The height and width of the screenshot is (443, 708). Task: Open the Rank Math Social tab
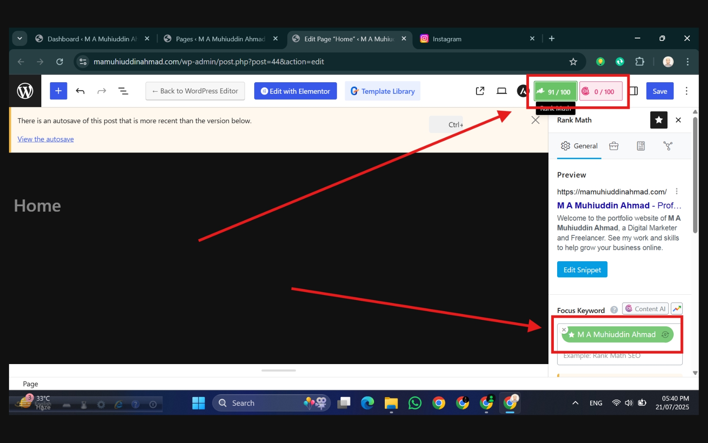pyautogui.click(x=668, y=146)
